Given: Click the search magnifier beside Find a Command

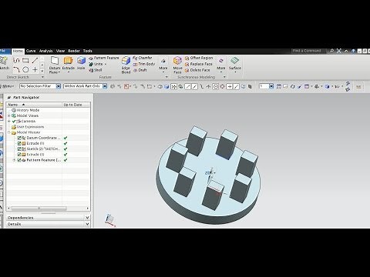Looking at the screenshot, I should (x=331, y=51).
